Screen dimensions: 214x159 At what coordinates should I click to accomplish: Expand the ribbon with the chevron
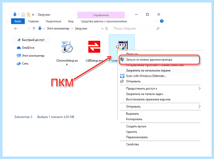(x=157, y=21)
